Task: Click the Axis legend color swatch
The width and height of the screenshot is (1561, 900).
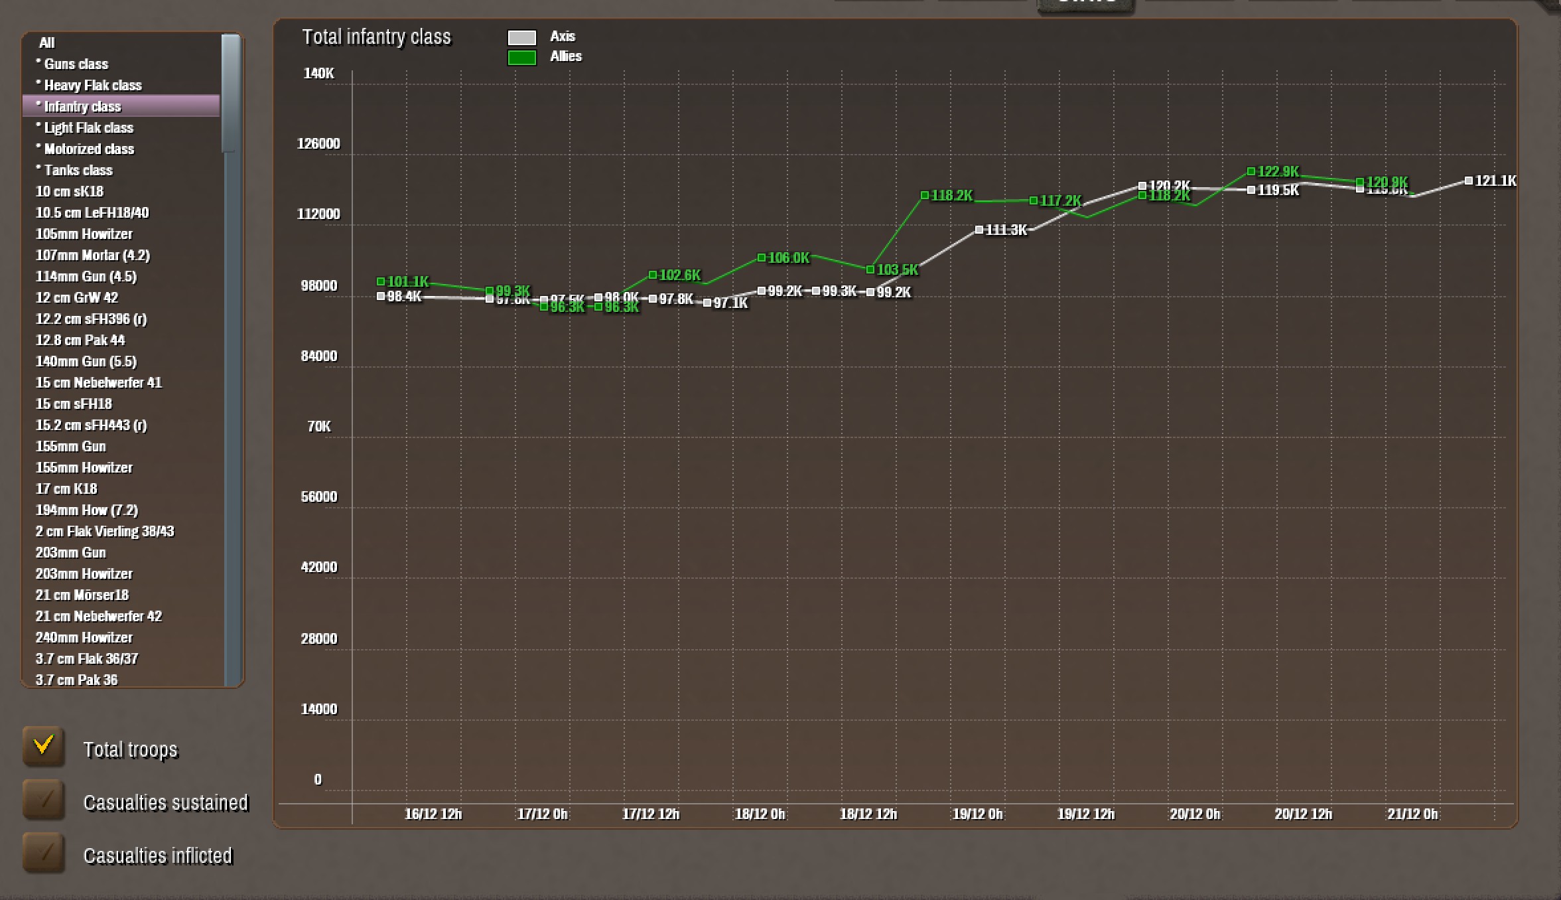Action: pos(521,37)
